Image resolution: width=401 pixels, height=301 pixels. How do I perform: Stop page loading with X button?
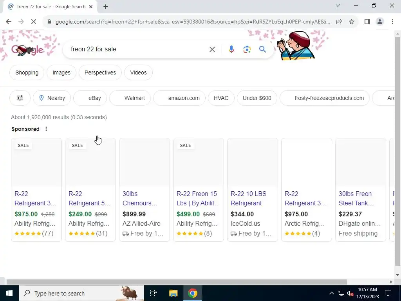click(x=34, y=22)
